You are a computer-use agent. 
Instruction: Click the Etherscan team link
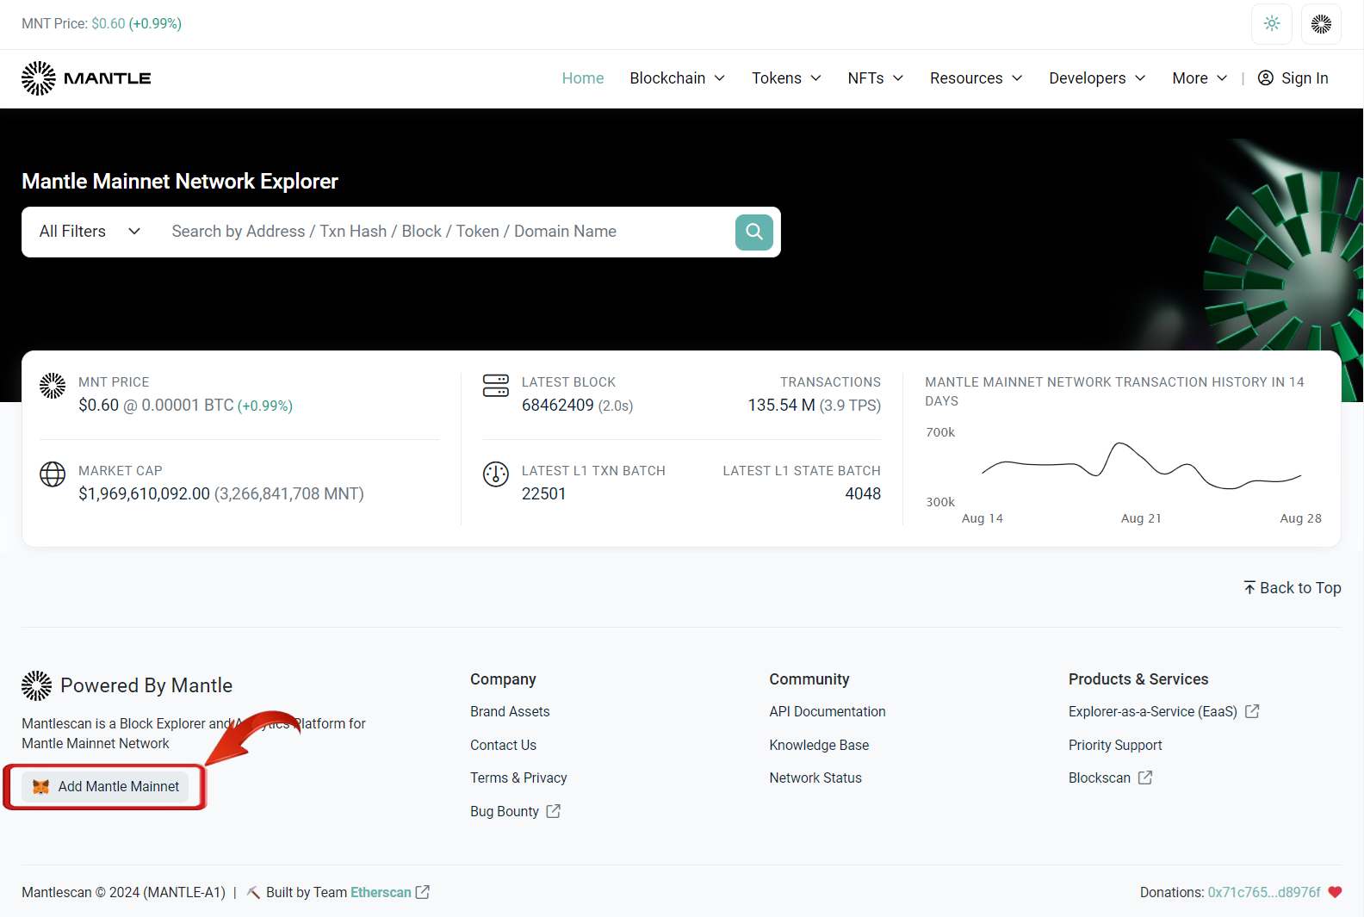tap(381, 892)
